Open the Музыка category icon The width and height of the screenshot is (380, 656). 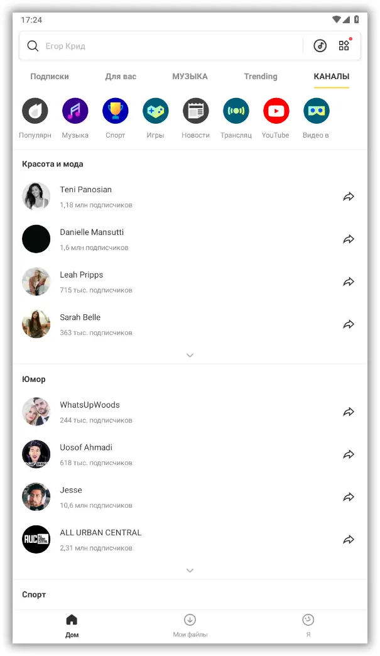(75, 111)
